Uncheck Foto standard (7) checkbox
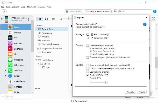Screen dimensions: 158x103 (92, 35)
